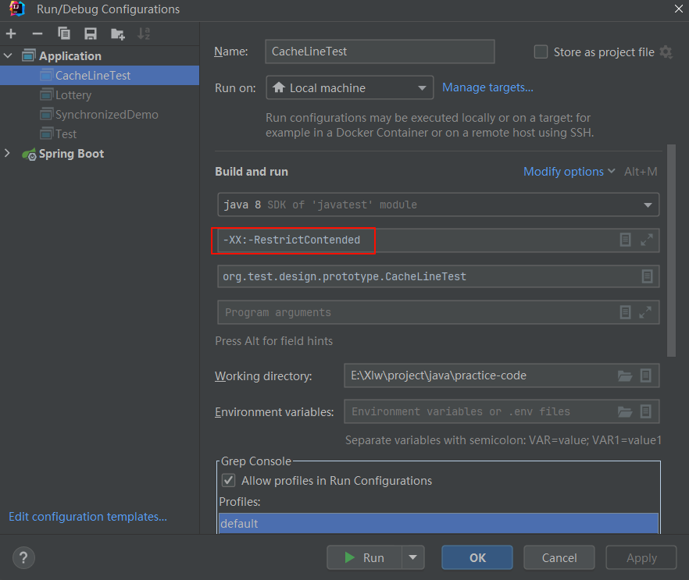The image size is (689, 580).
Task: Enable Store as project file checkbox
Action: coord(541,52)
